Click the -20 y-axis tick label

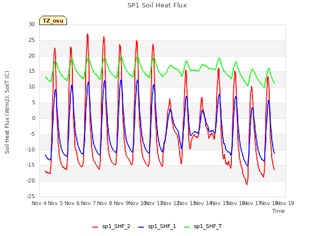click(31, 180)
